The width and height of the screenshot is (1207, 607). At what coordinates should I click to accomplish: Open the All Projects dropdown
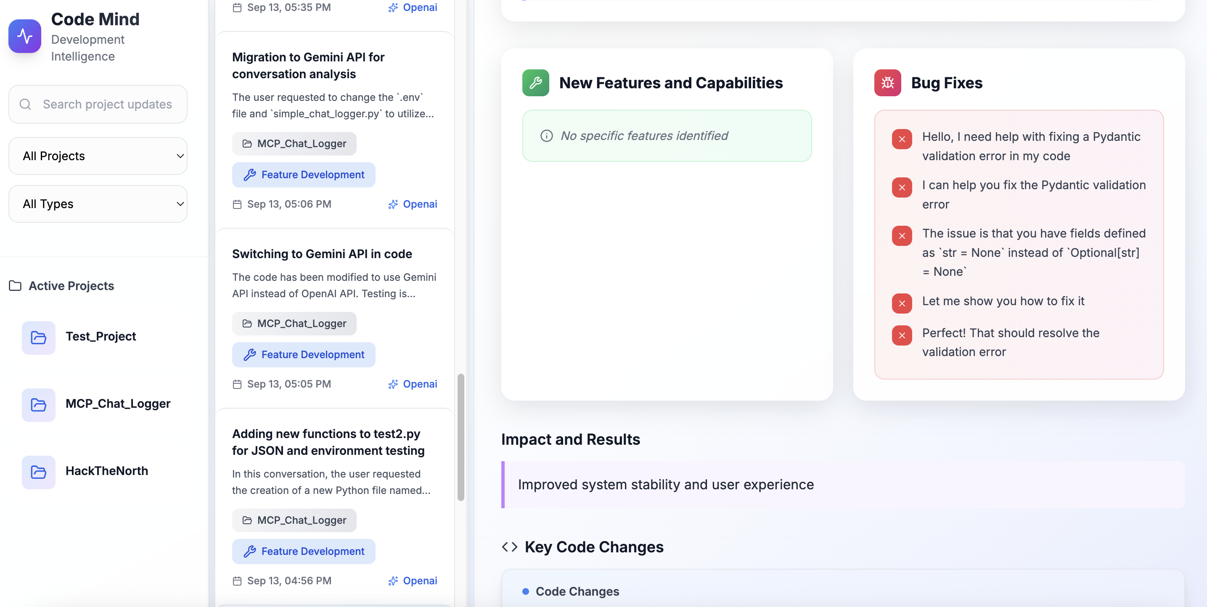98,156
